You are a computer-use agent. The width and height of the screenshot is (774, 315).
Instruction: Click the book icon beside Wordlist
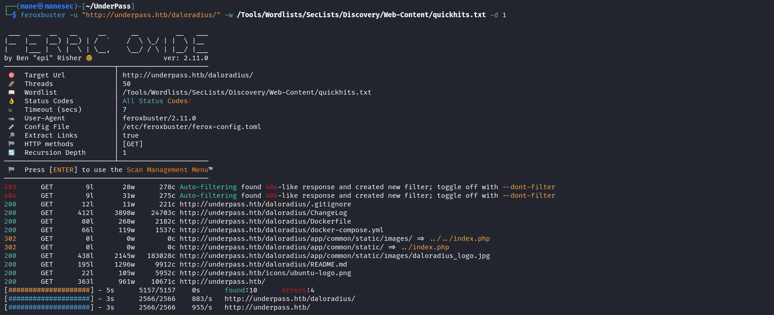pyautogui.click(x=11, y=92)
